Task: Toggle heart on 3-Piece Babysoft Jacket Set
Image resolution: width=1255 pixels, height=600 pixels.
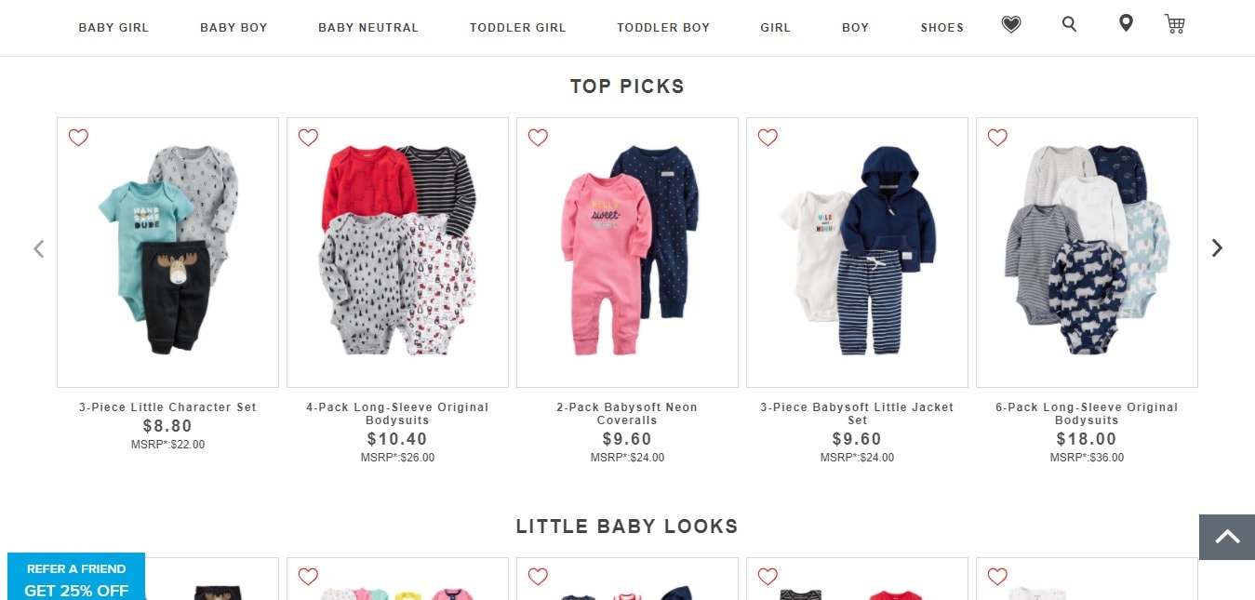Action: 768,138
